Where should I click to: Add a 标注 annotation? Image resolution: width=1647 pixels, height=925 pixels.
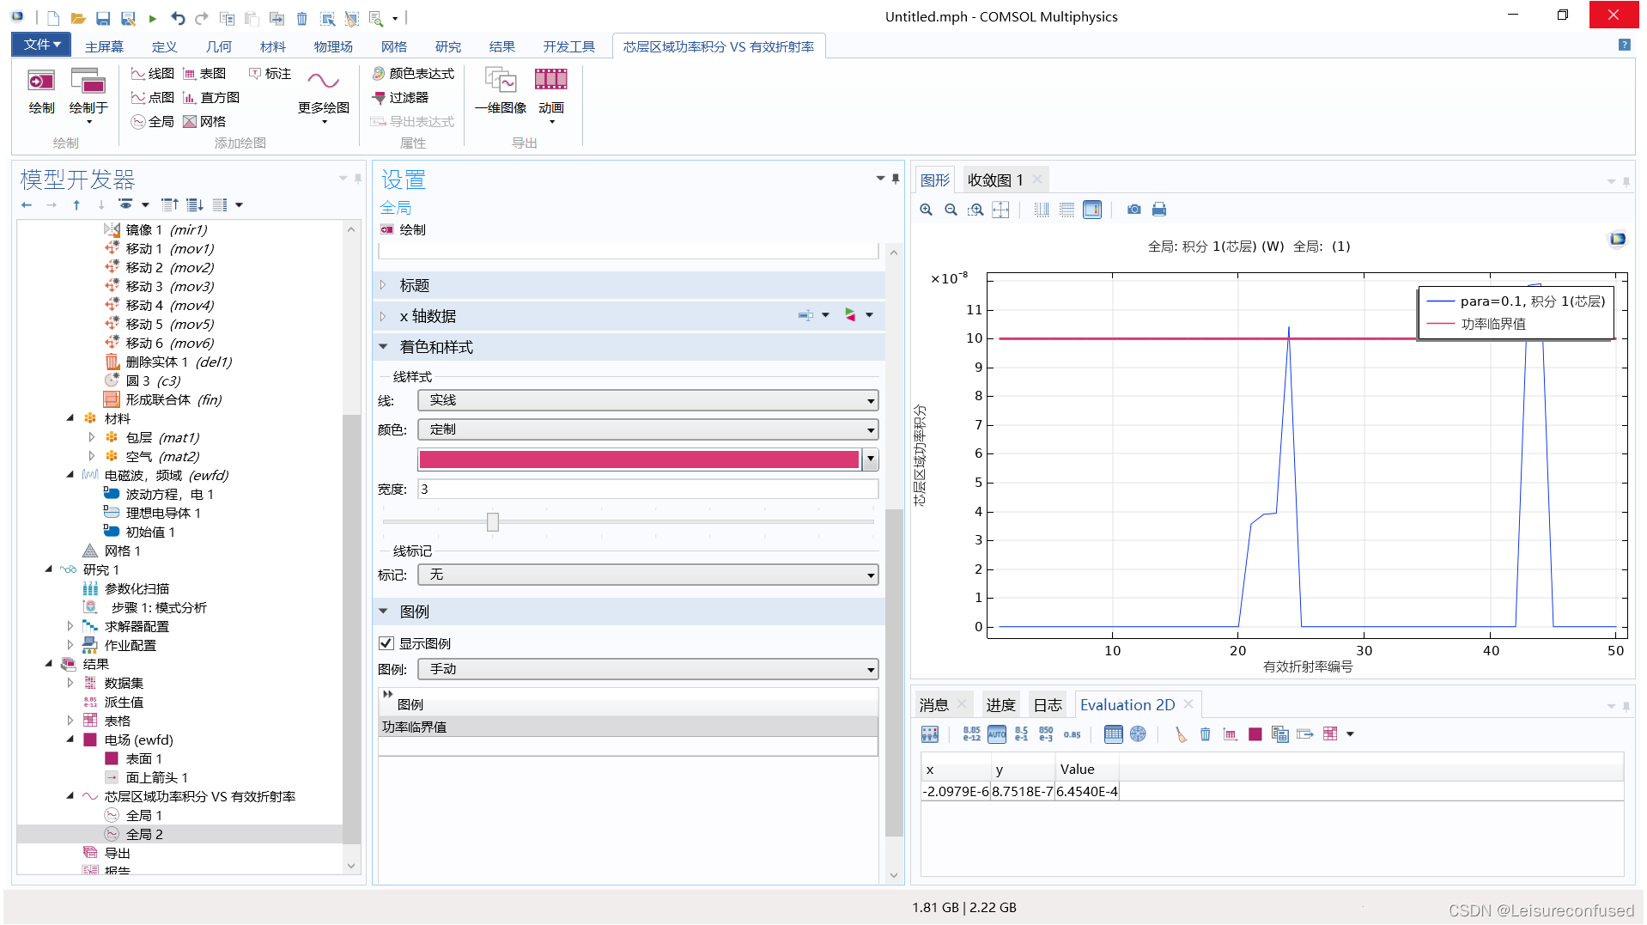[270, 74]
